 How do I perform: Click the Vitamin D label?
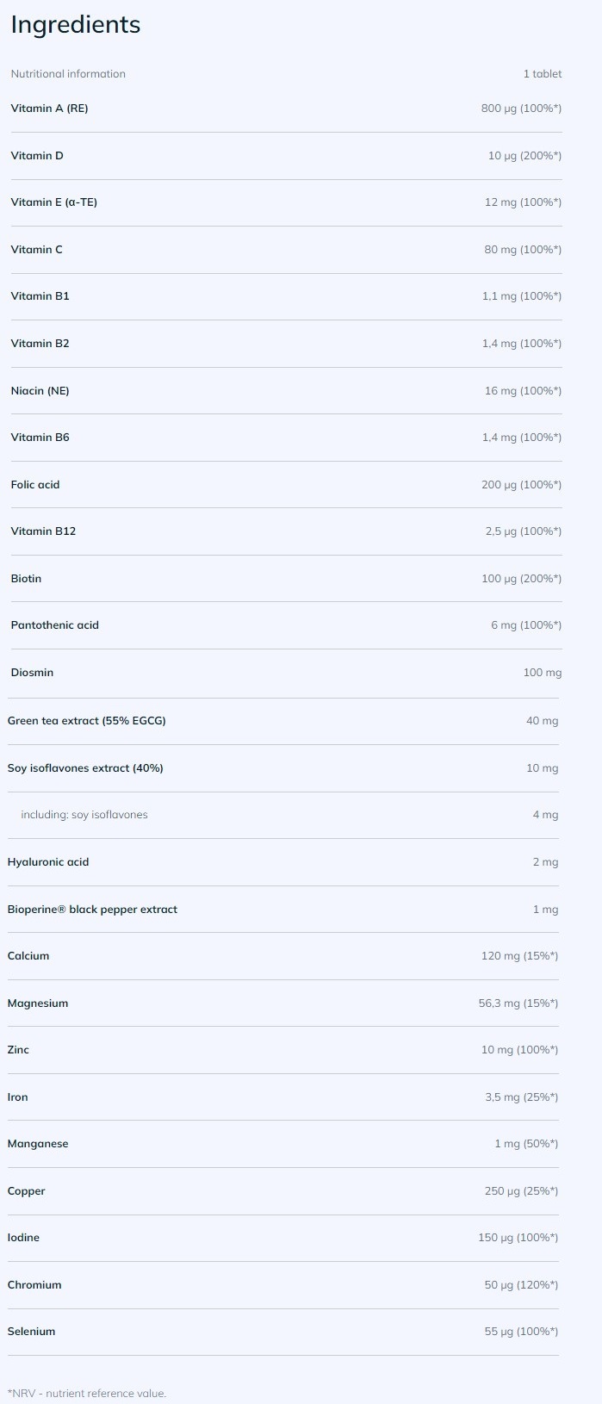[x=37, y=156]
